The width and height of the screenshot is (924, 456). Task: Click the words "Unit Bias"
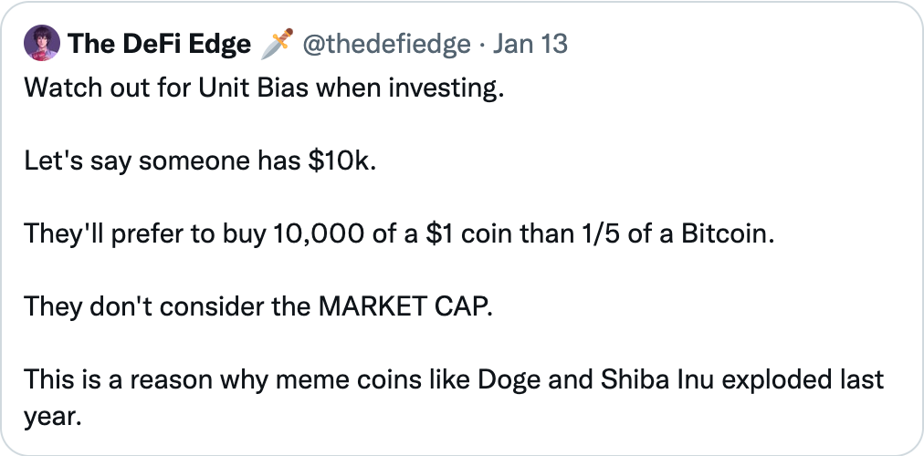tap(254, 88)
